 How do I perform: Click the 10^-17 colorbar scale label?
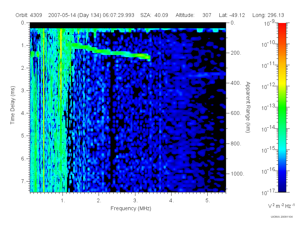268,192
